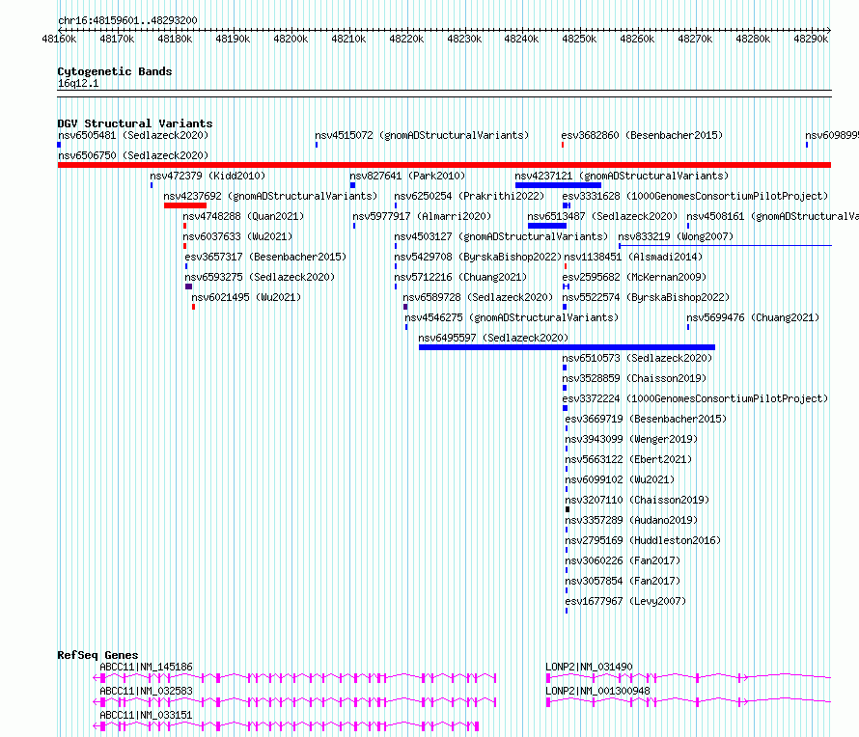The height and width of the screenshot is (737, 859).
Task: Click ABCC11|NM_032583 transcript label
Action: click(x=147, y=691)
